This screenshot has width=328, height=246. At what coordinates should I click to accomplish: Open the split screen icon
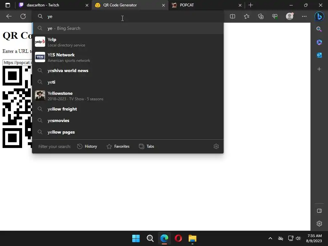click(x=233, y=16)
